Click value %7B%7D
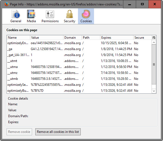This screenshot has height=141, width=163. pos(37,91)
